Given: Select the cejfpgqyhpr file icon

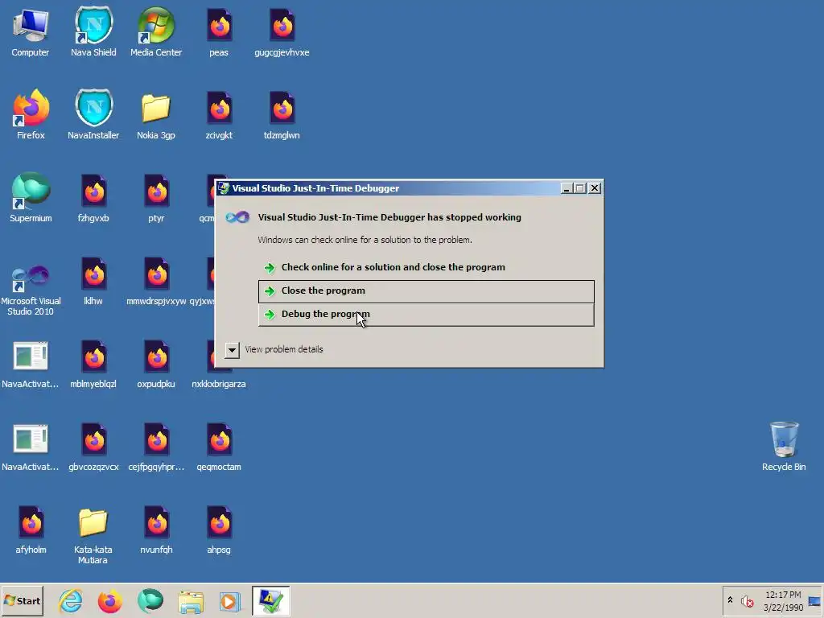Looking at the screenshot, I should tap(156, 447).
